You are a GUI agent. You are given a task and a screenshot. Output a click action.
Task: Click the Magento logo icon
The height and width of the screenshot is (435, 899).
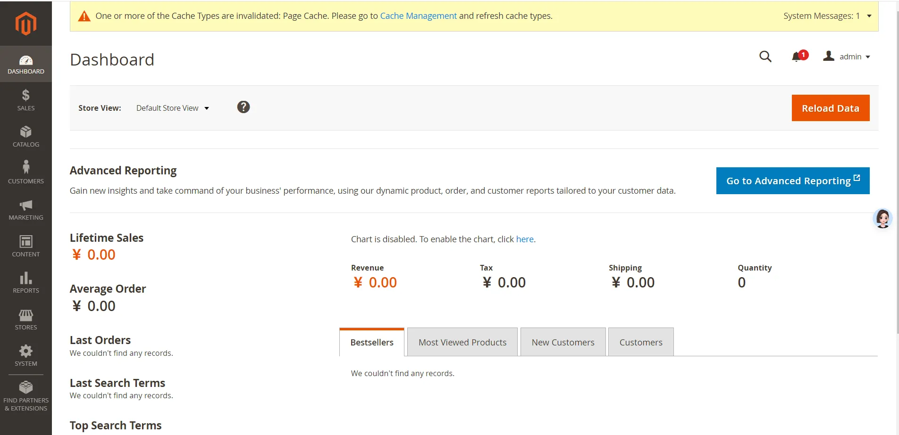(26, 24)
